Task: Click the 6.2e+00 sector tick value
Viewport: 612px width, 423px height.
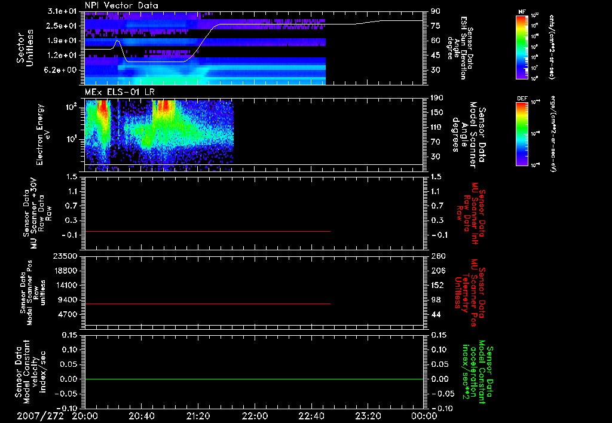Action: pyautogui.click(x=62, y=70)
